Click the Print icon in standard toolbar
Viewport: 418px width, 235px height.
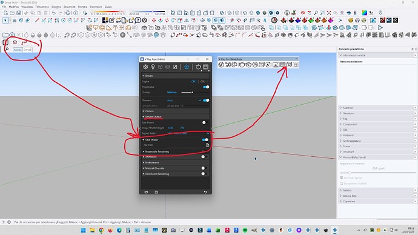(x=68, y=13)
